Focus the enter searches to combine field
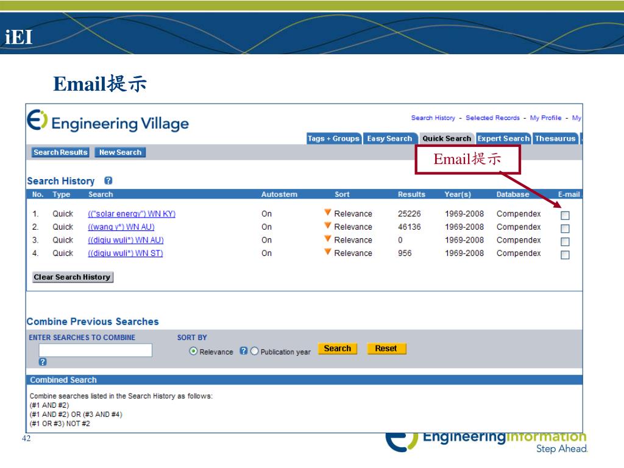624x468 pixels. pyautogui.click(x=96, y=350)
